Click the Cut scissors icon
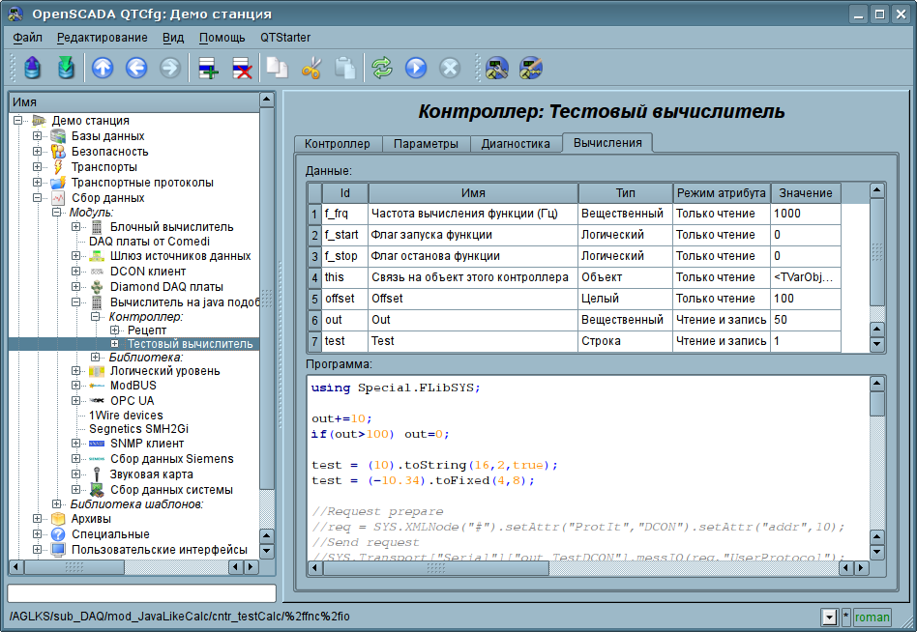Screen dimensions: 917x632 311,68
